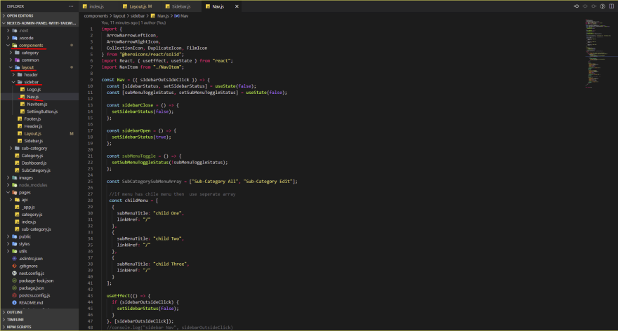Click the components breadcrumb segment
The width and height of the screenshot is (618, 331).
(96, 16)
